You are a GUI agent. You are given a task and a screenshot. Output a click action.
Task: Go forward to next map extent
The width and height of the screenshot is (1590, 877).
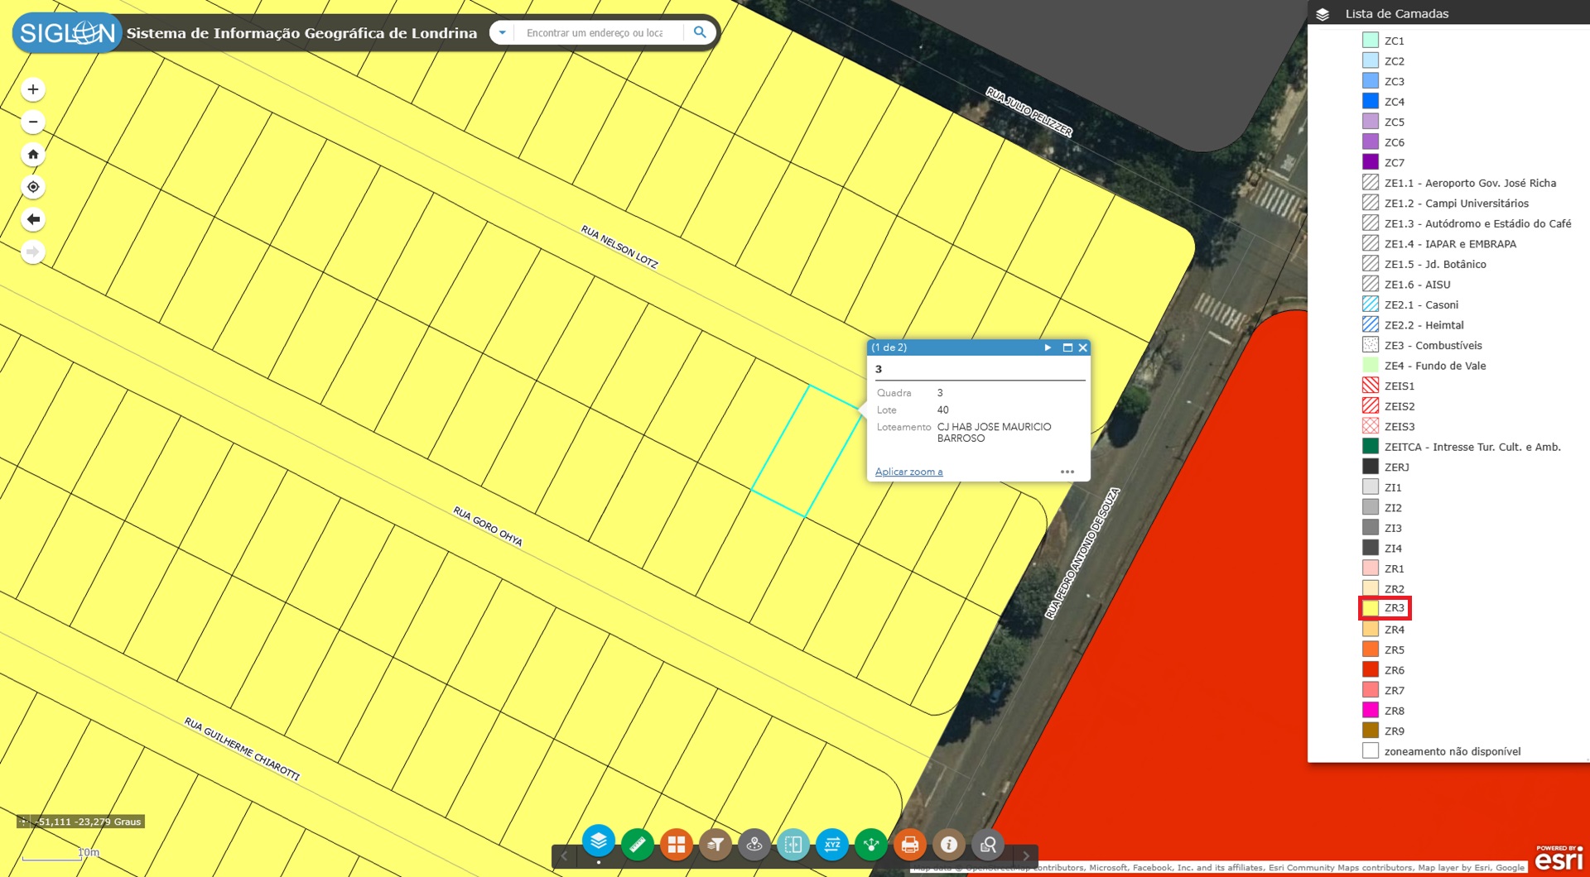pos(33,252)
